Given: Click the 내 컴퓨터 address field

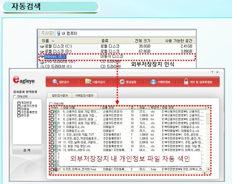Looking at the screenshot, I should pyautogui.click(x=125, y=33).
